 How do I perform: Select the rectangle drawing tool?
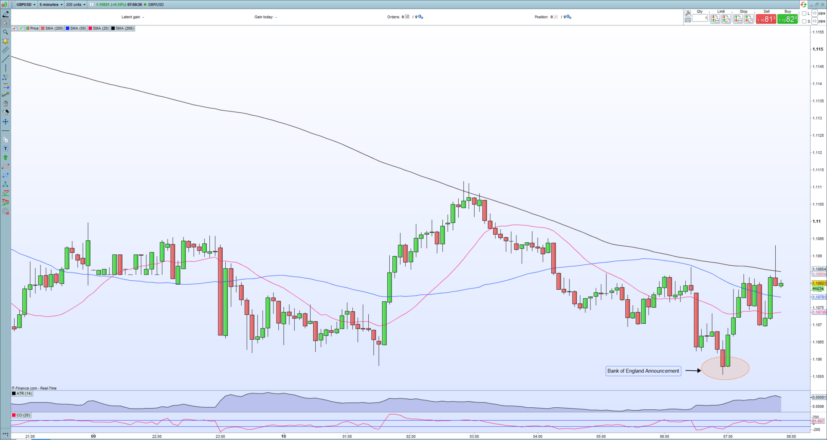pyautogui.click(x=6, y=176)
